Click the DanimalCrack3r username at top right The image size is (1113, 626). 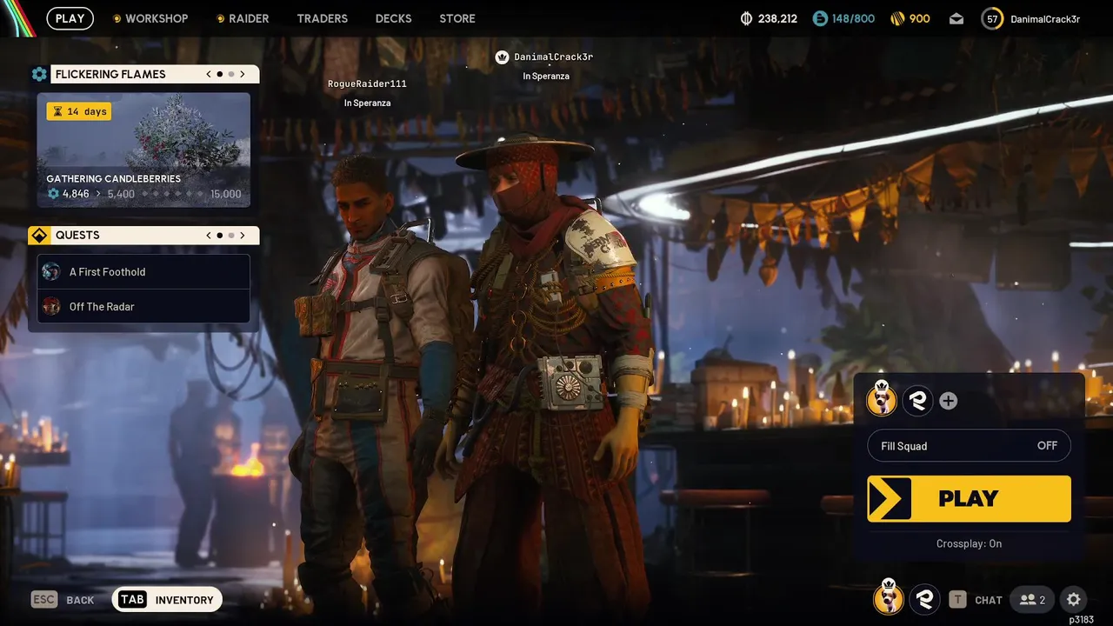(x=1045, y=19)
